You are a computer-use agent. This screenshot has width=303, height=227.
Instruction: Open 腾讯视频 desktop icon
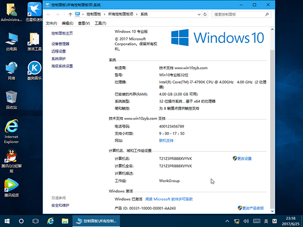11,187
